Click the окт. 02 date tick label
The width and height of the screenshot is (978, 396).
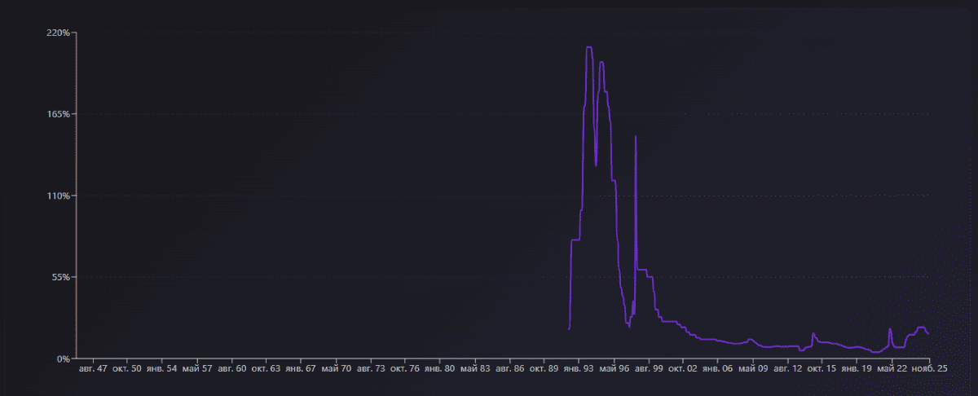(682, 369)
